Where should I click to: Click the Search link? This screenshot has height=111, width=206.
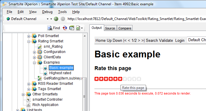point(152,41)
